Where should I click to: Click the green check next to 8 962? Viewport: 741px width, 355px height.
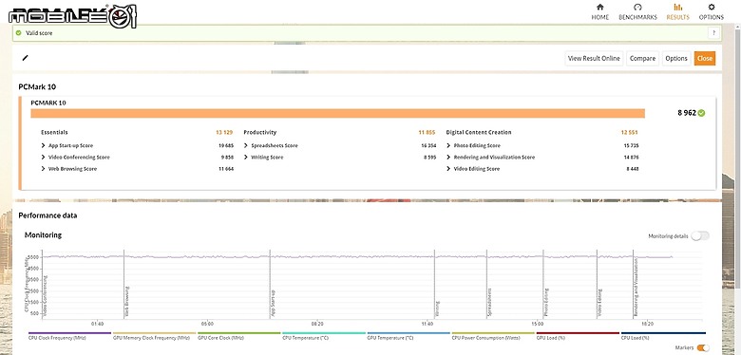[x=701, y=113]
